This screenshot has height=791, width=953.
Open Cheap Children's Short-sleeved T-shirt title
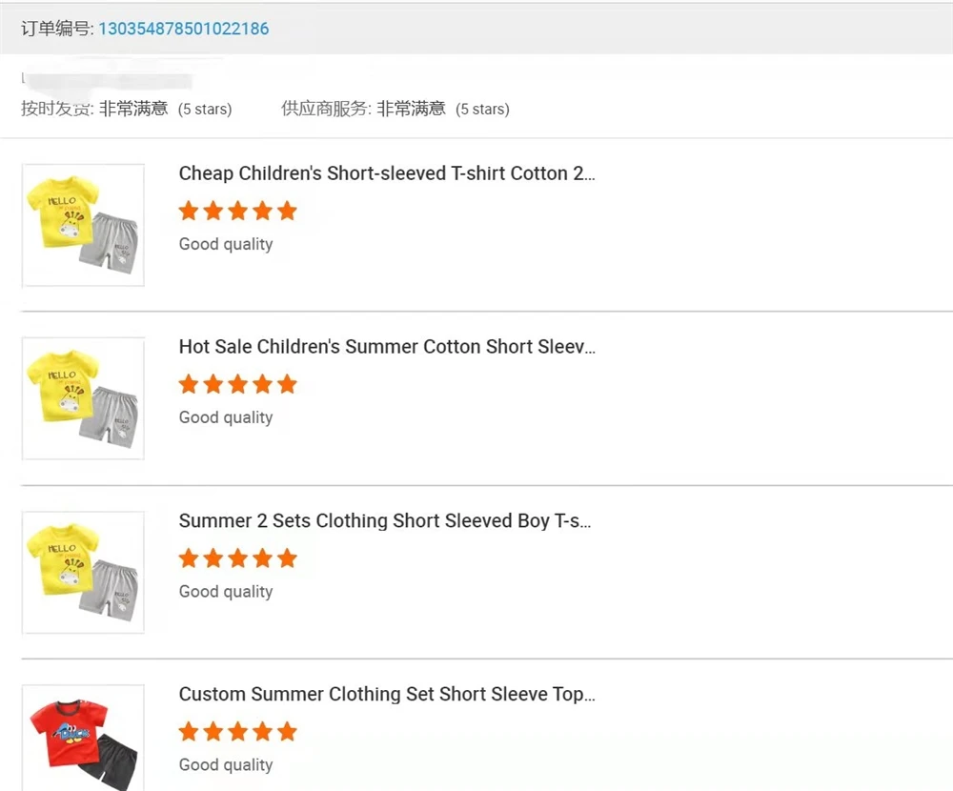click(x=387, y=173)
